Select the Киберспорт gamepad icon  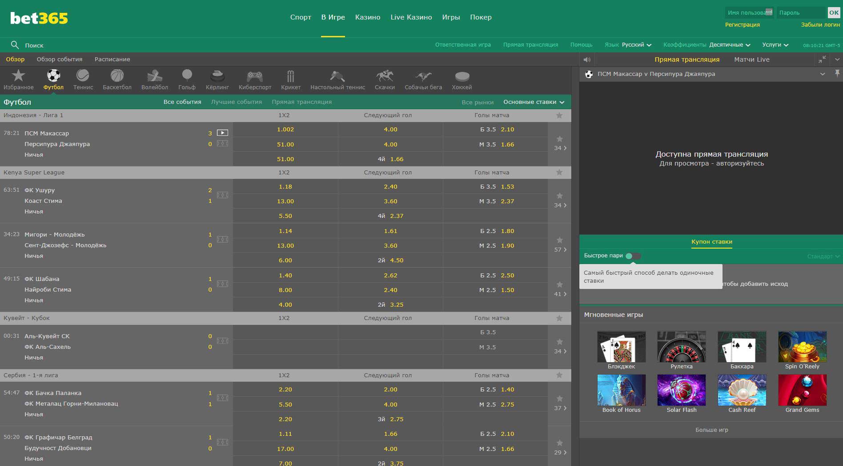(x=255, y=76)
